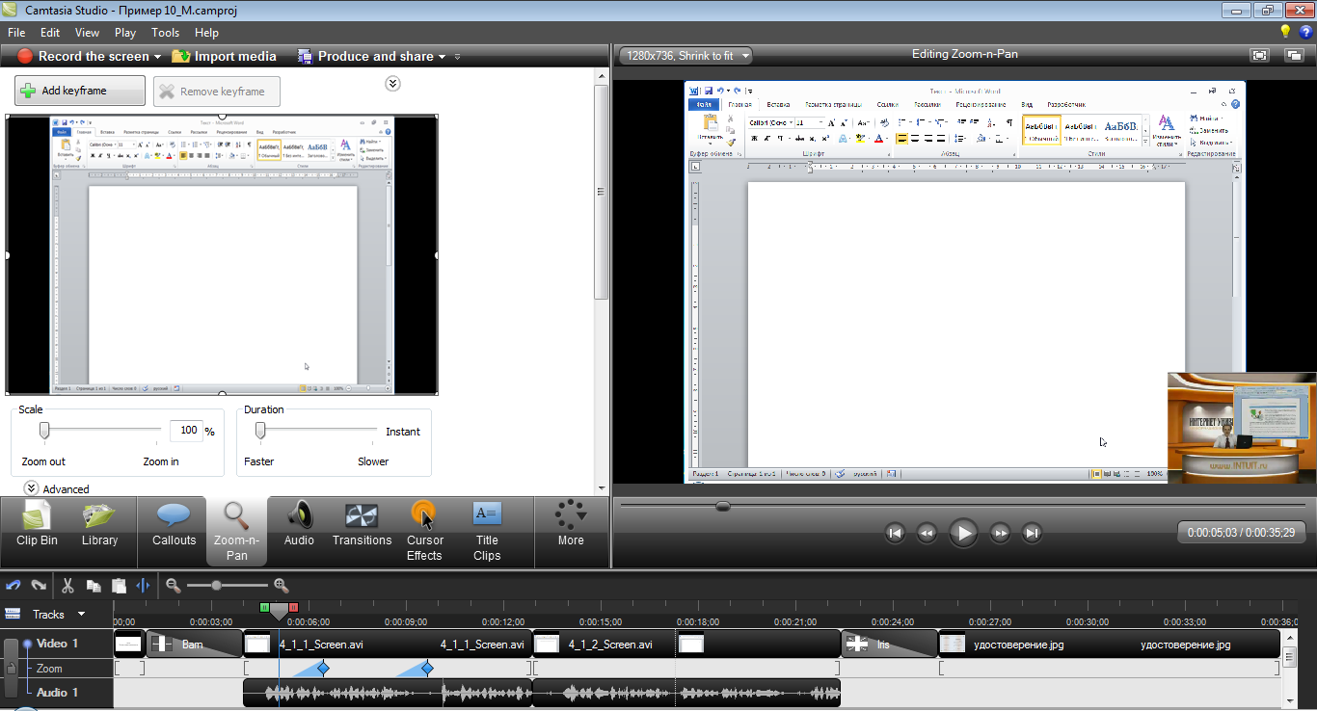Show More task tabs
This screenshot has width=1317, height=711.
[571, 526]
